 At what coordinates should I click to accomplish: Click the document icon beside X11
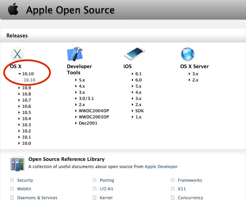pyautogui.click(x=173, y=189)
